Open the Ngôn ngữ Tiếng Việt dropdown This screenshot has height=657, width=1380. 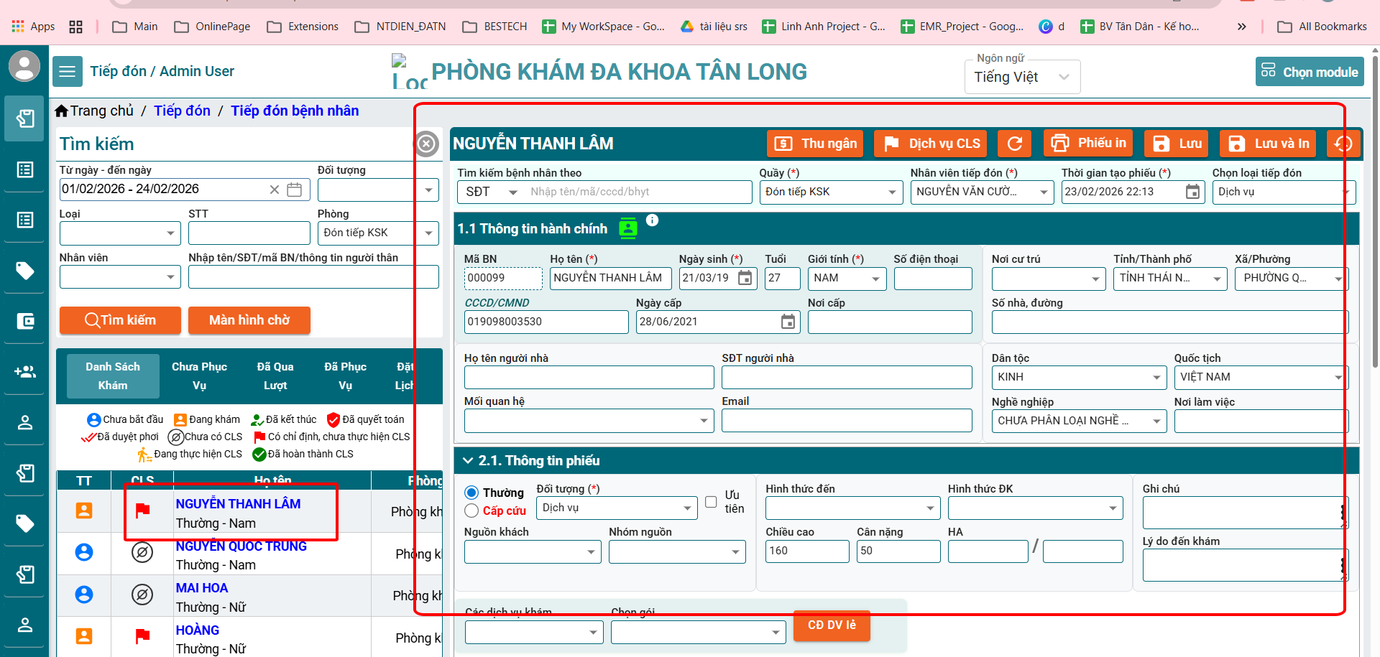point(1023,77)
